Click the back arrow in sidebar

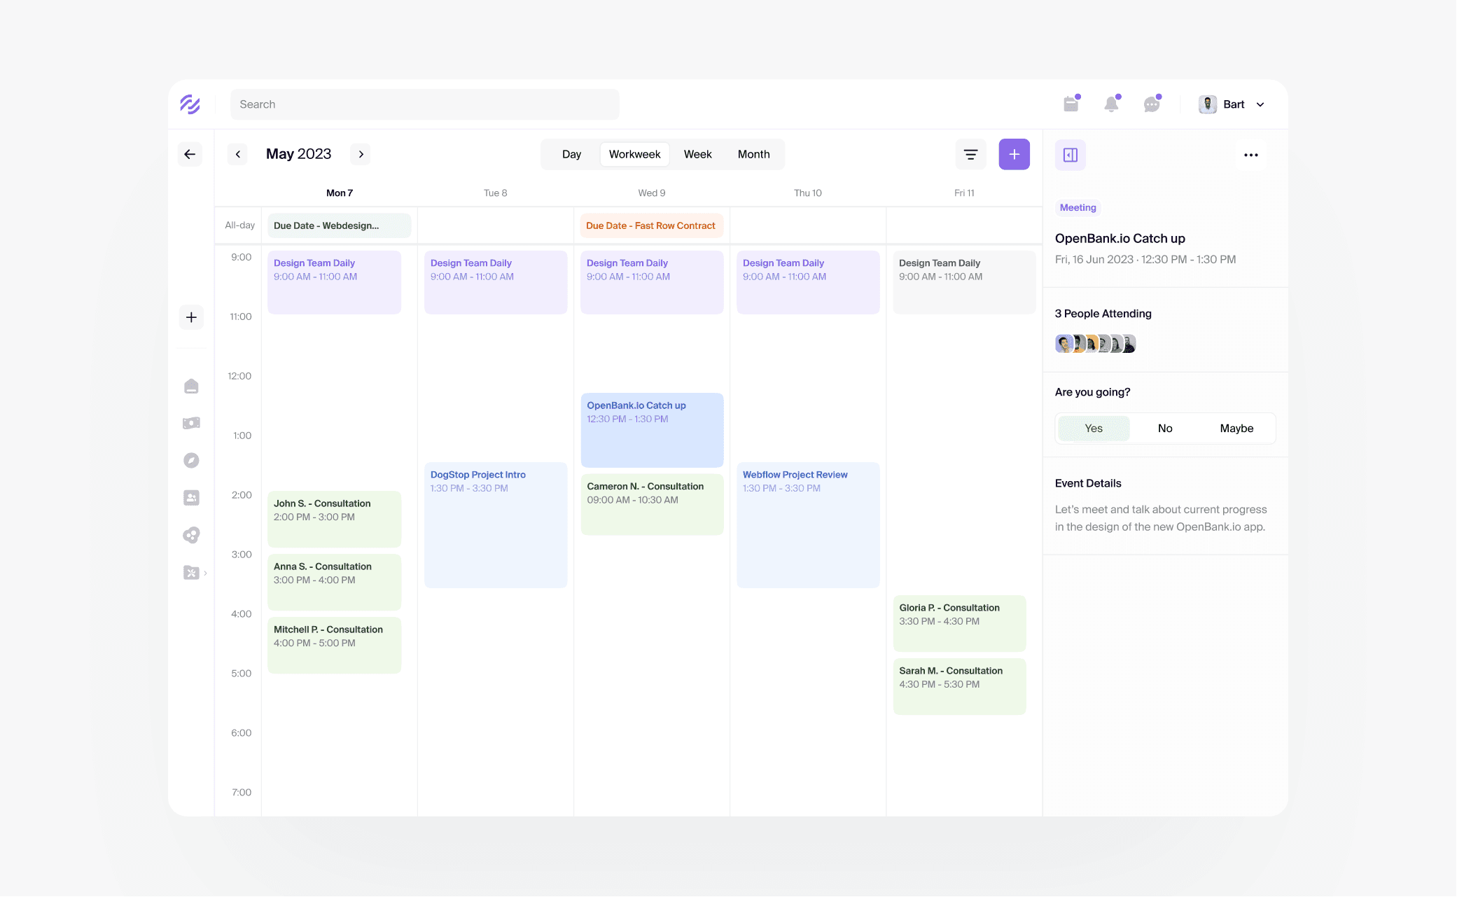click(190, 154)
